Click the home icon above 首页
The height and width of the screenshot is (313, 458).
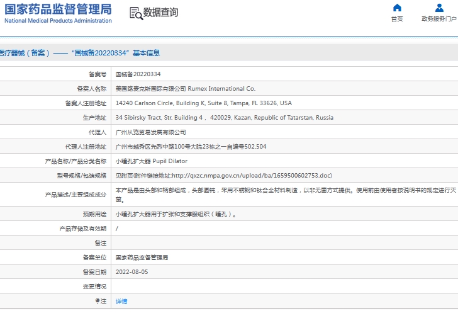(396, 8)
